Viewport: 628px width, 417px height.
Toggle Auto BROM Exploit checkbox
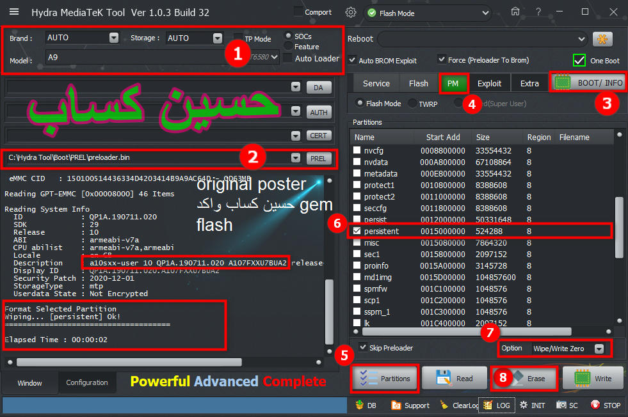(x=352, y=60)
